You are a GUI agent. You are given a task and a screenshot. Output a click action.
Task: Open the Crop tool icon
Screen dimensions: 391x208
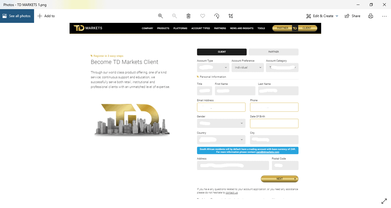(x=231, y=16)
